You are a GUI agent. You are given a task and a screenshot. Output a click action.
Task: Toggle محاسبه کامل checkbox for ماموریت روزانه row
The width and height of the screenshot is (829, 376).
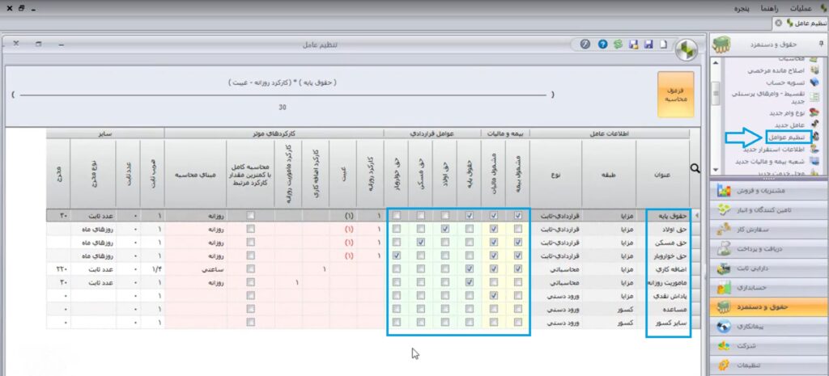(251, 282)
